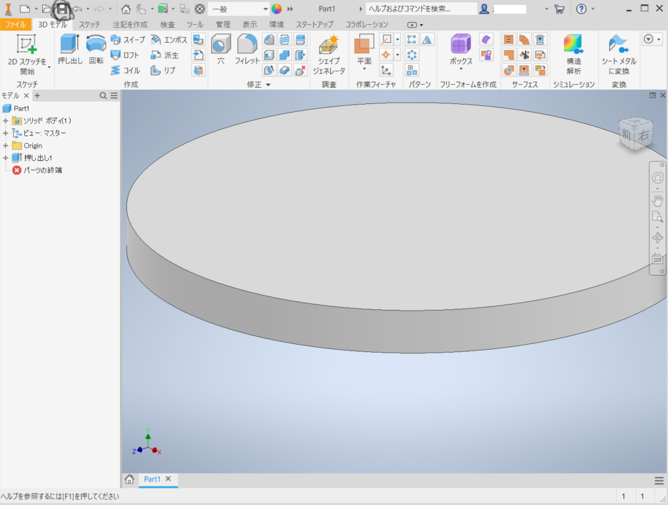Expand the ソリッド ボディ(1) tree node
This screenshot has width=668, height=505.
tap(6, 121)
